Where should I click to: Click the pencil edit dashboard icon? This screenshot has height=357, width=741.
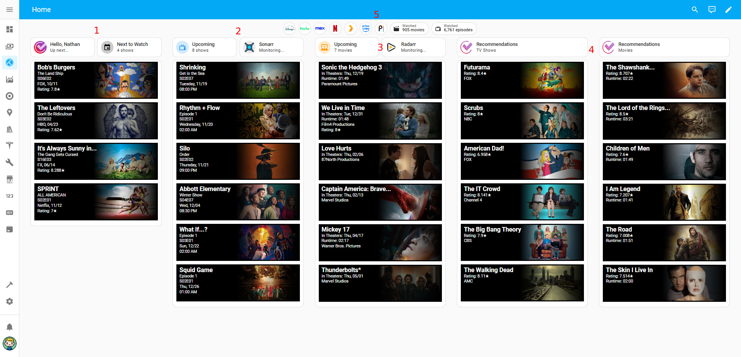[x=728, y=10]
